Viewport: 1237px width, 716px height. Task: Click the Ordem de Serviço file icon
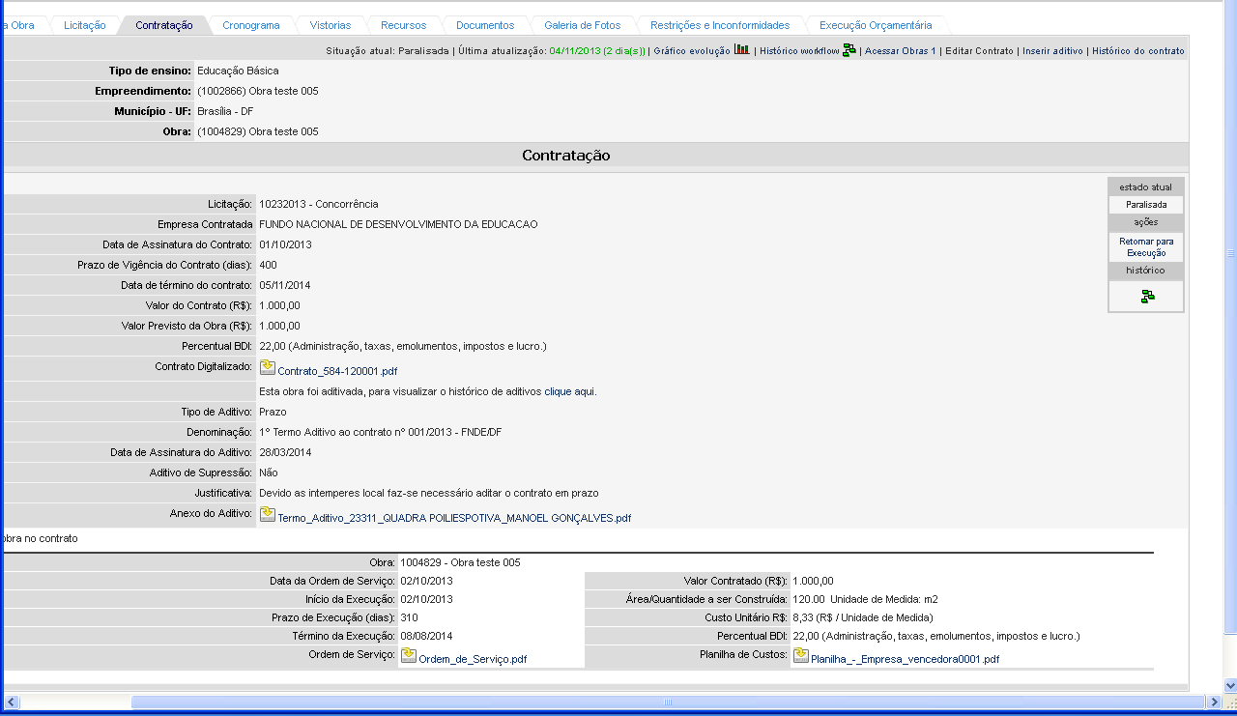[x=409, y=656]
